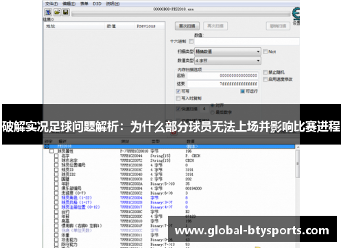Image resolution: width=343 pixels, height=248 pixels.
Task: Open the 编辑(E) menu
Action: coord(69,3)
